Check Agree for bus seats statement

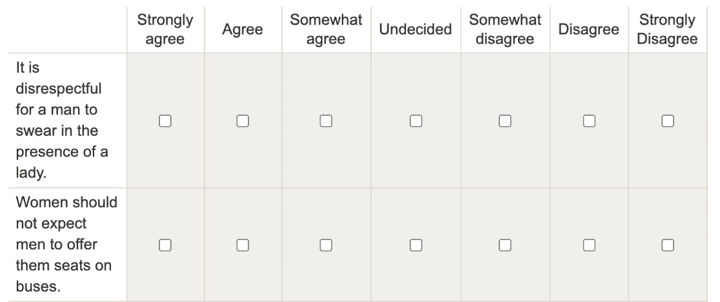[x=243, y=245]
